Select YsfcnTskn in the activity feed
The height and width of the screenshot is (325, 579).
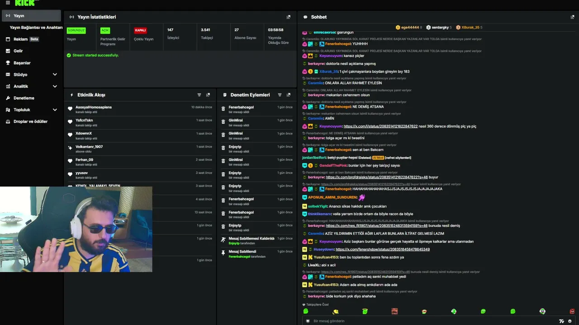coord(84,121)
